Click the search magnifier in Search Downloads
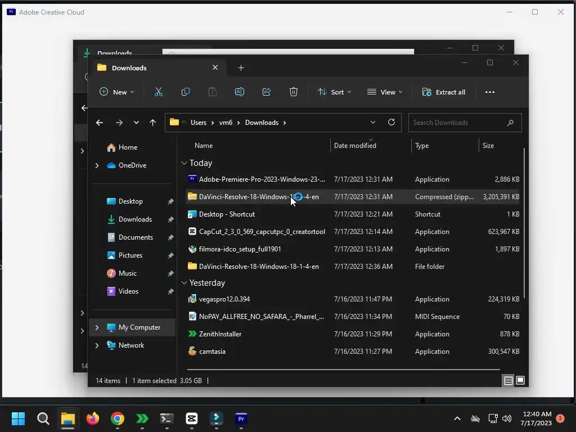Viewport: 576px width, 432px height. tap(510, 123)
